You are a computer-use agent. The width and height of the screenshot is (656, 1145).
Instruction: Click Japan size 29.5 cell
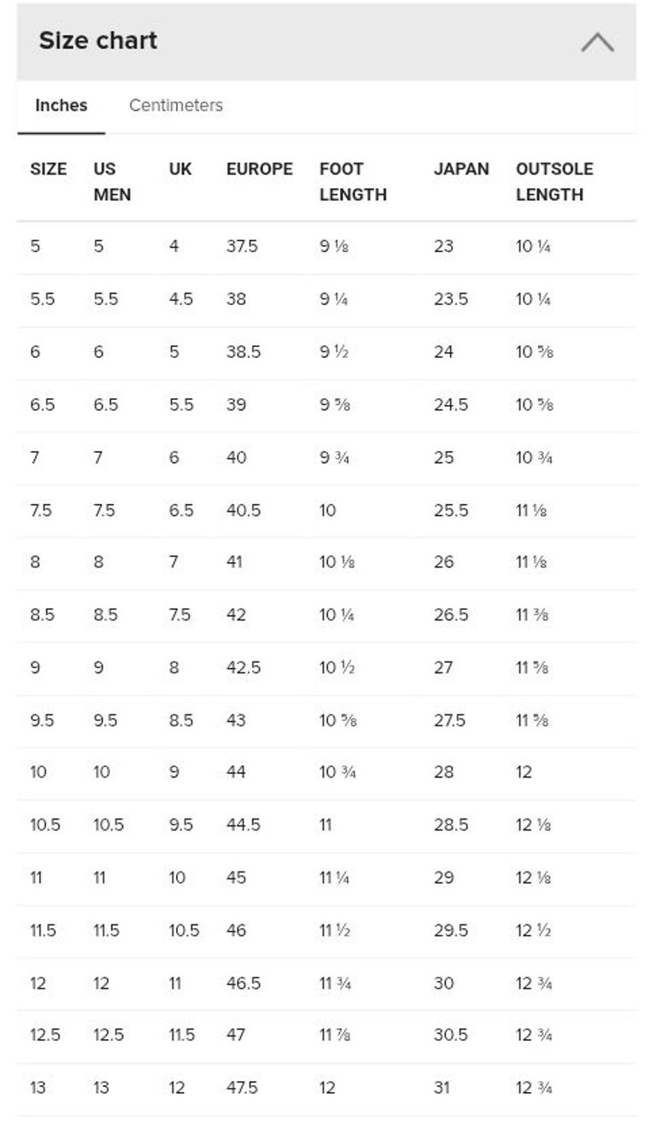[x=450, y=931]
